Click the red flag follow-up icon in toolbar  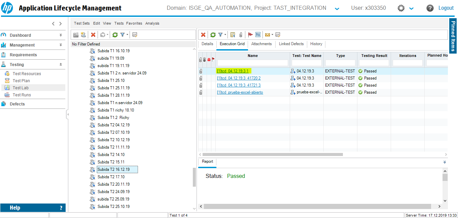pos(250,35)
